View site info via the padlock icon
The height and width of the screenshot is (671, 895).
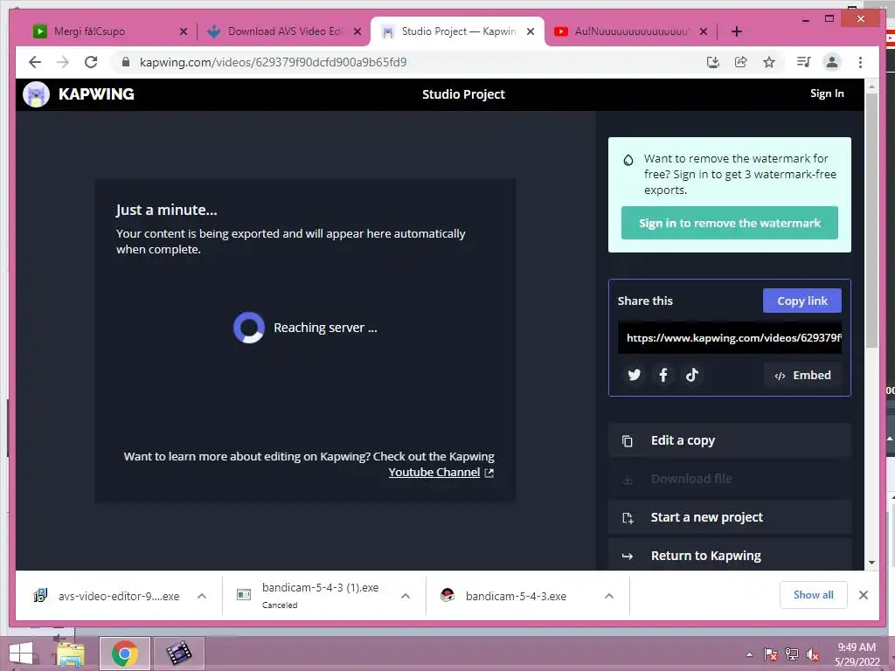pyautogui.click(x=126, y=62)
